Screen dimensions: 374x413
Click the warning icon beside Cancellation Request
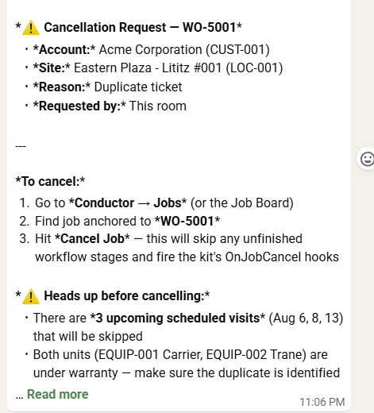pos(31,28)
